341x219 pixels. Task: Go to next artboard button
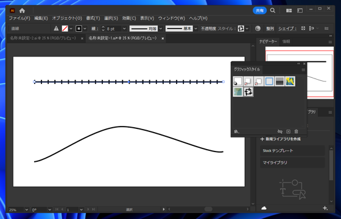88,209
